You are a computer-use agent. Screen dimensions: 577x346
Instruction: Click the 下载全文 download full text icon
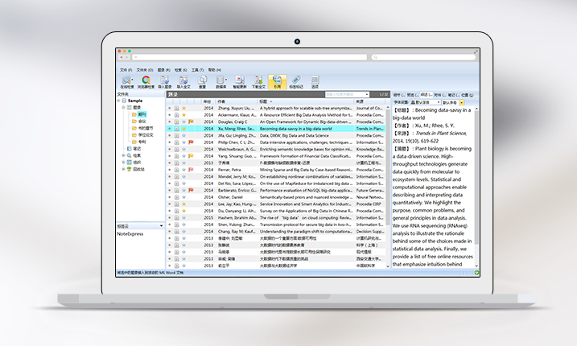(258, 81)
